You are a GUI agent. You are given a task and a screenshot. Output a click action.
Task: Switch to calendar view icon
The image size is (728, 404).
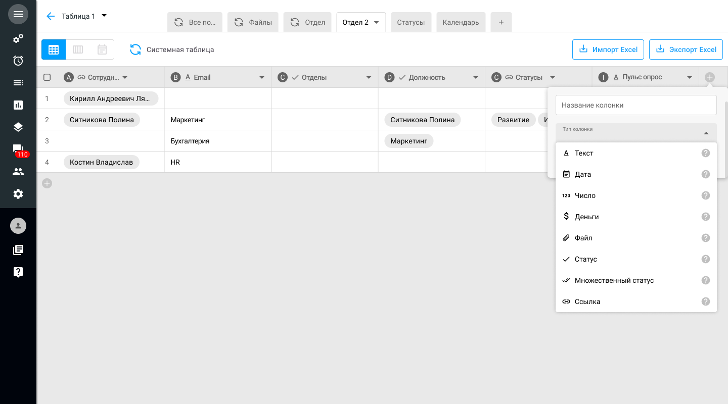point(102,49)
